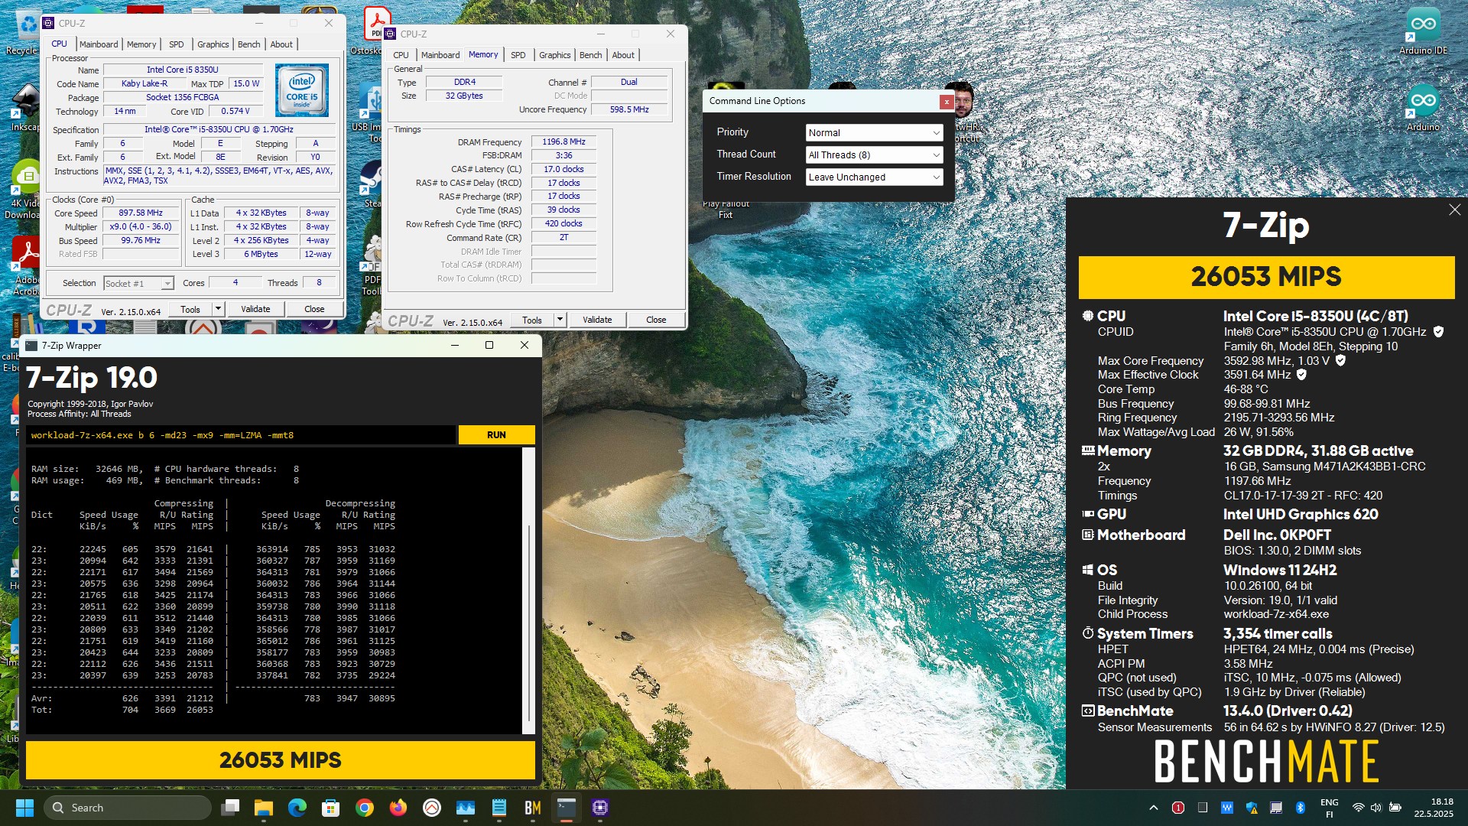This screenshot has width=1468, height=826.
Task: Click the Windows 11 24H2 OS text
Action: pyautogui.click(x=1280, y=570)
